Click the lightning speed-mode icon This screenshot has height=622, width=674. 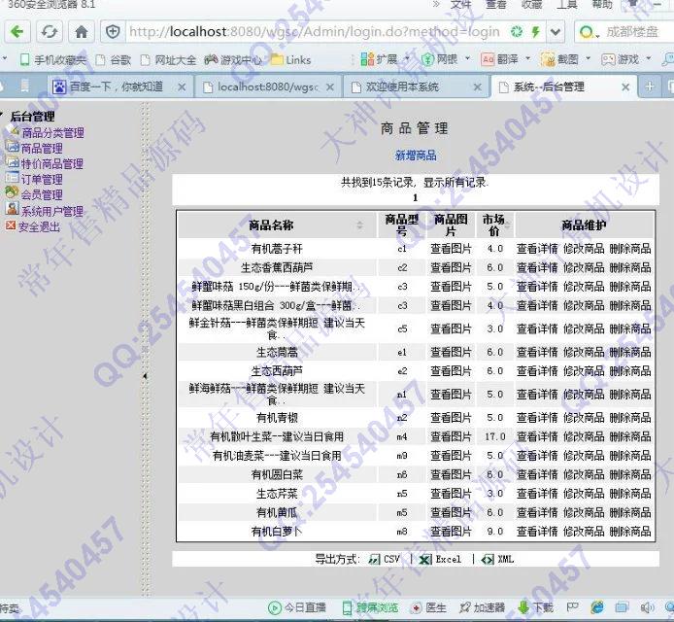535,31
